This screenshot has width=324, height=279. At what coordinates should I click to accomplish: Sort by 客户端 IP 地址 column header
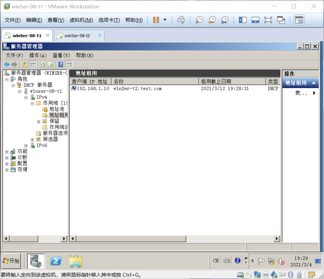point(91,82)
